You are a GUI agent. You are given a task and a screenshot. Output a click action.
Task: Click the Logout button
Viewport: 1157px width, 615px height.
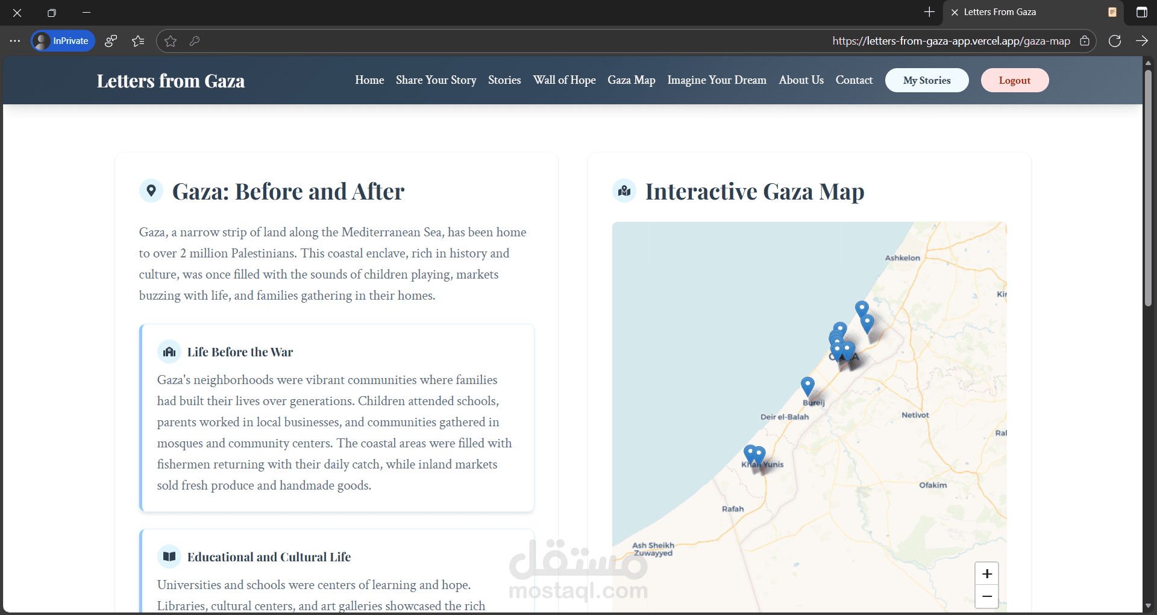point(1015,80)
